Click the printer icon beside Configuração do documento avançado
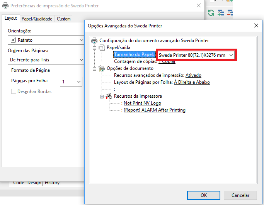The width and height of the screenshot is (264, 205). click(x=94, y=41)
